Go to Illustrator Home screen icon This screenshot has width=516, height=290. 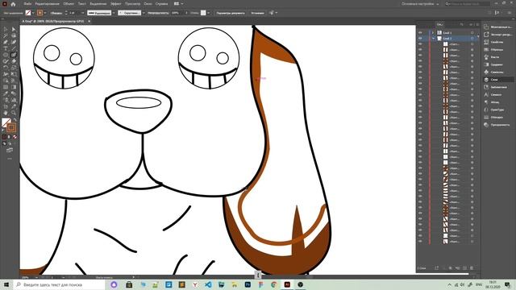tap(13, 4)
